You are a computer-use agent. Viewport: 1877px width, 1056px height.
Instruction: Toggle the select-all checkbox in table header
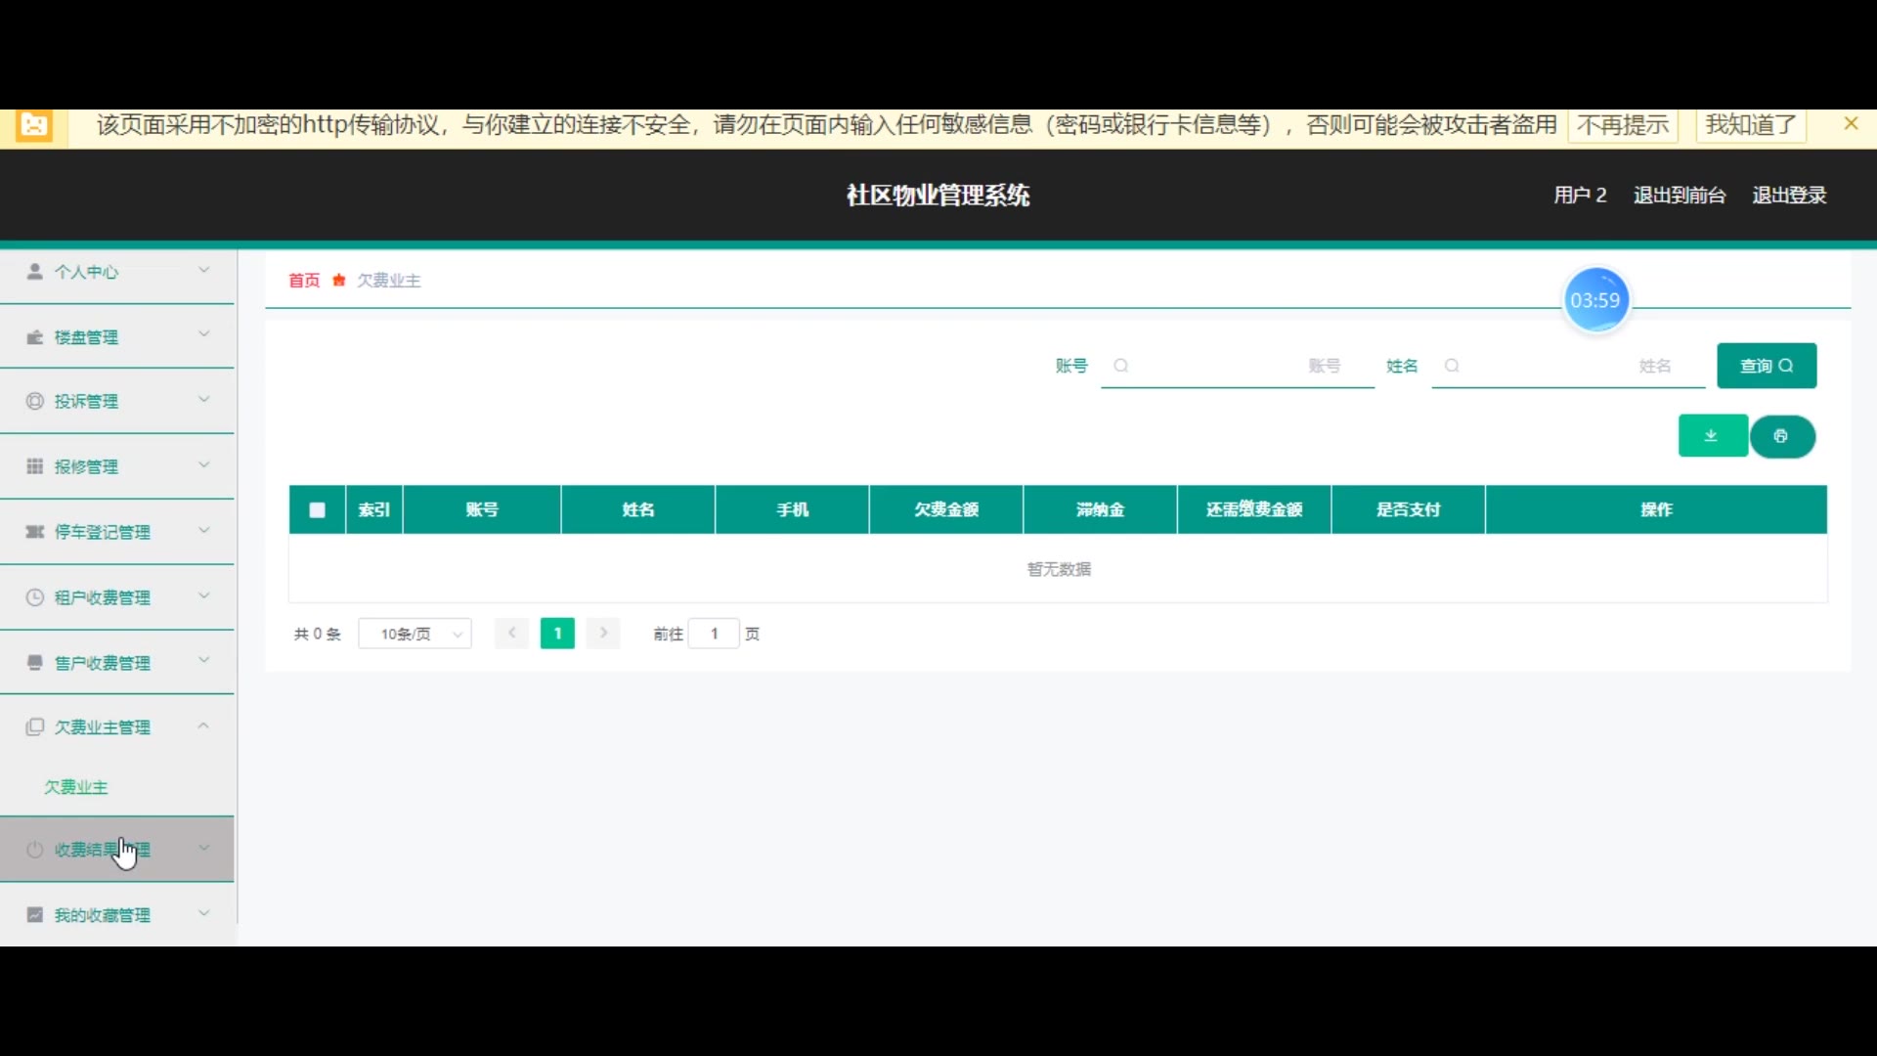[x=317, y=509]
